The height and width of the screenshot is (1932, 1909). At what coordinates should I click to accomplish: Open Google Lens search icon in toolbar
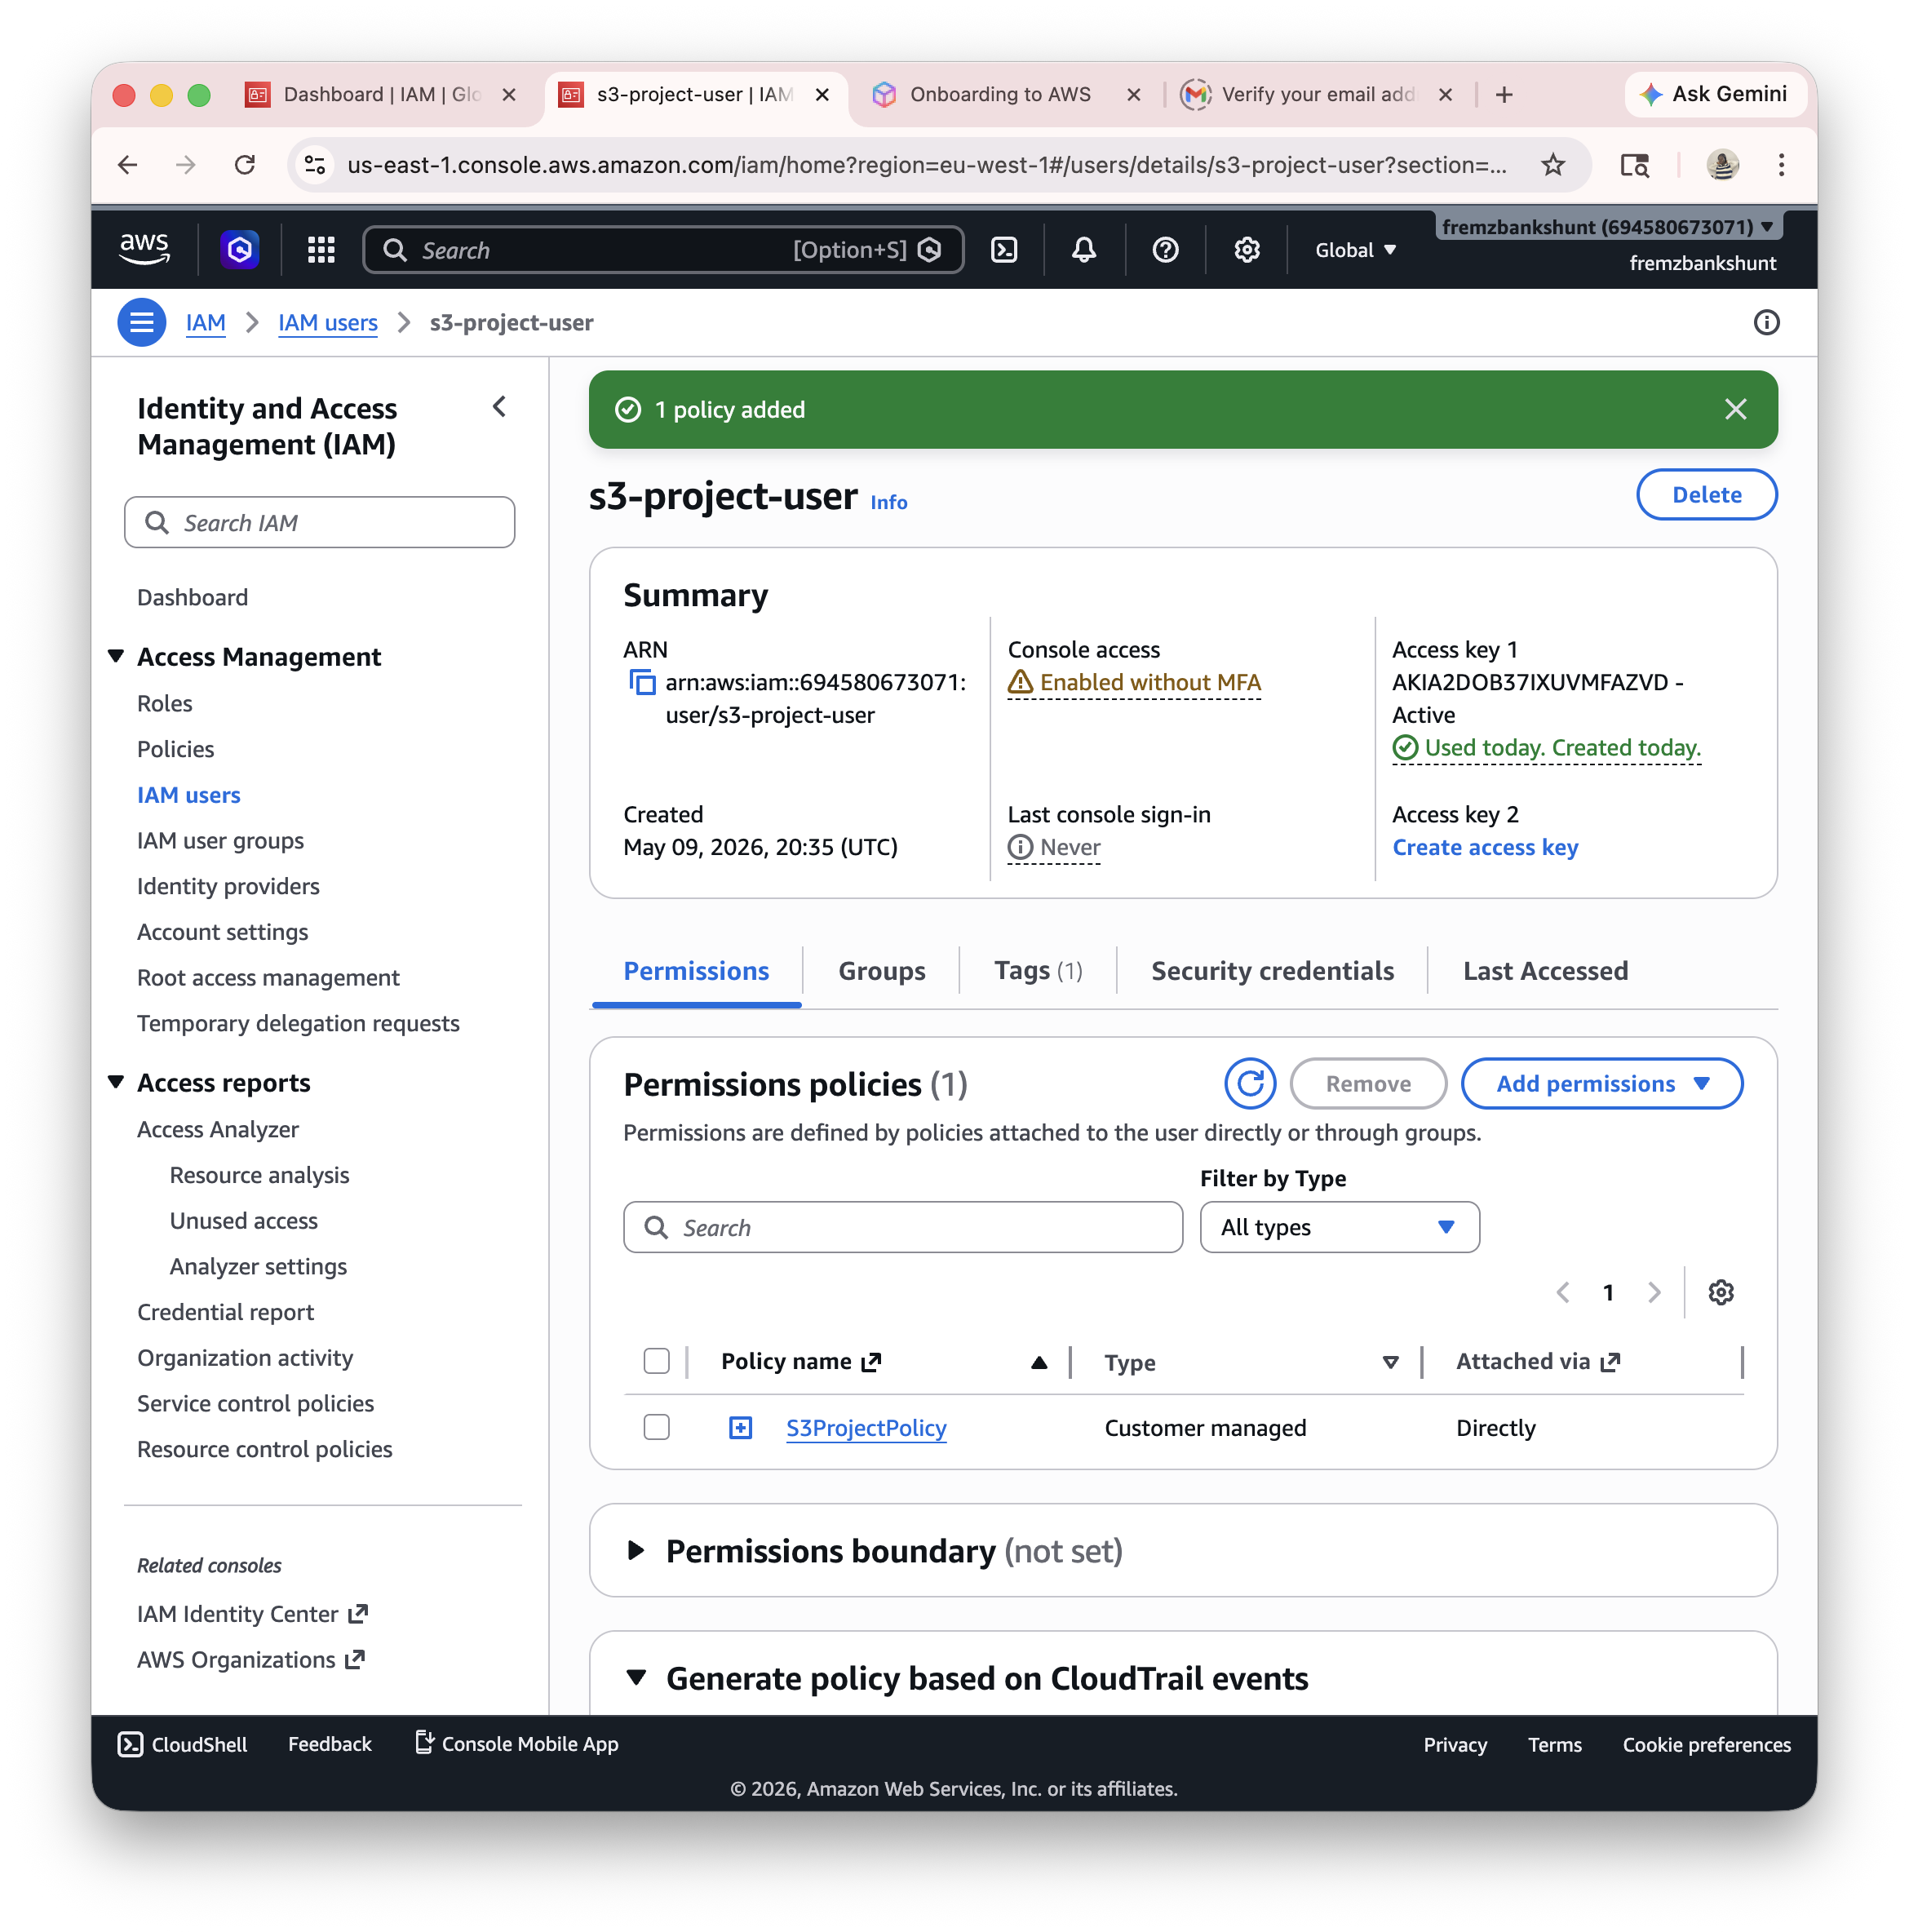[1634, 164]
